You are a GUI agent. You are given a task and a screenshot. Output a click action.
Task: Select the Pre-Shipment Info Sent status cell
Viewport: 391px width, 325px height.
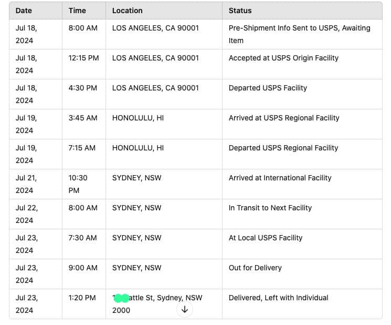pos(299,34)
